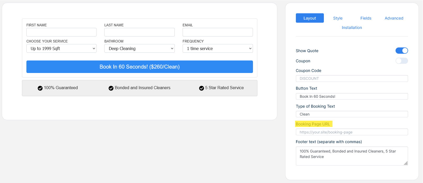Open the Choose Your Service dropdown
This screenshot has height=183, width=423.
61,48
